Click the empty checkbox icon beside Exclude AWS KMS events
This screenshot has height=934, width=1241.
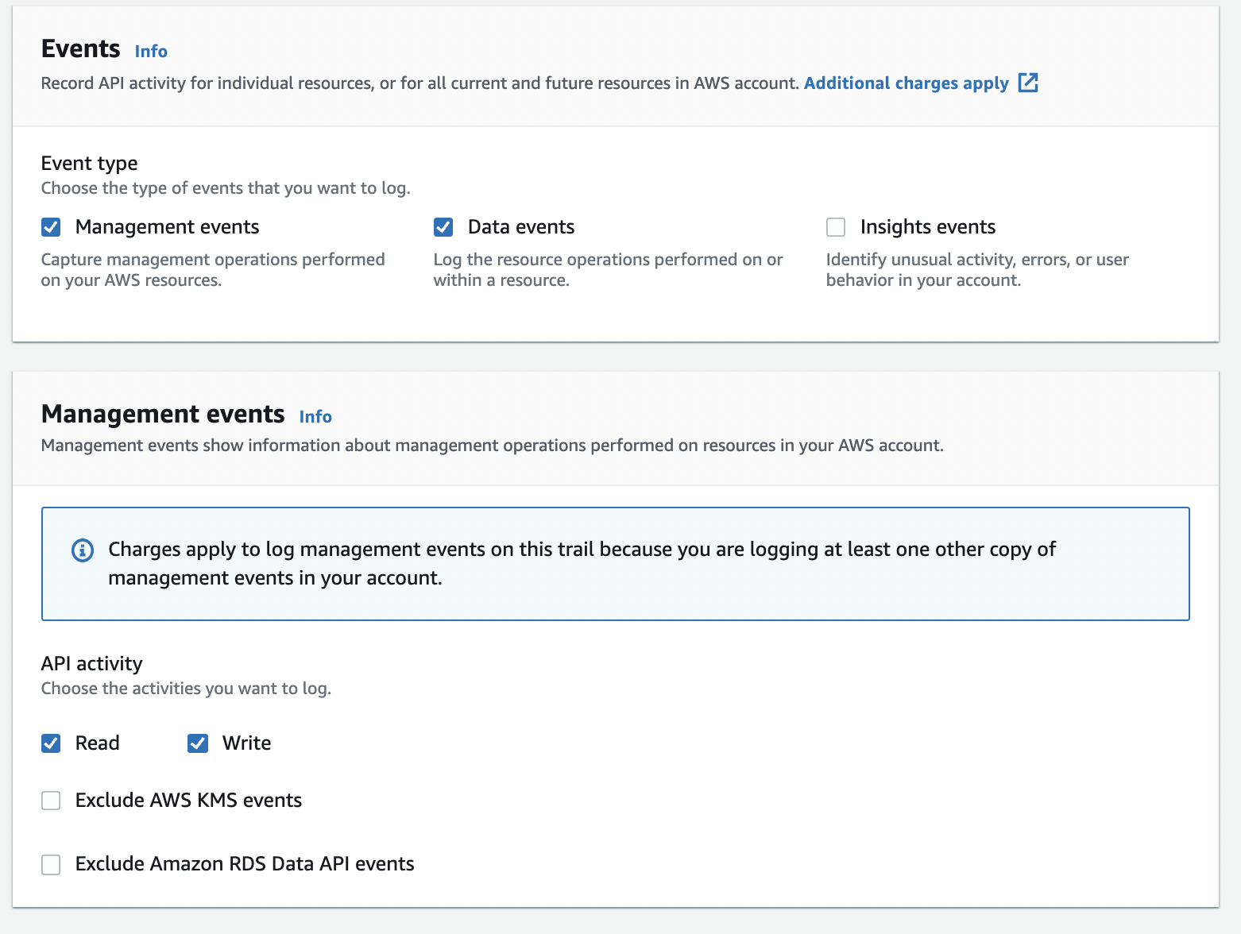51,801
